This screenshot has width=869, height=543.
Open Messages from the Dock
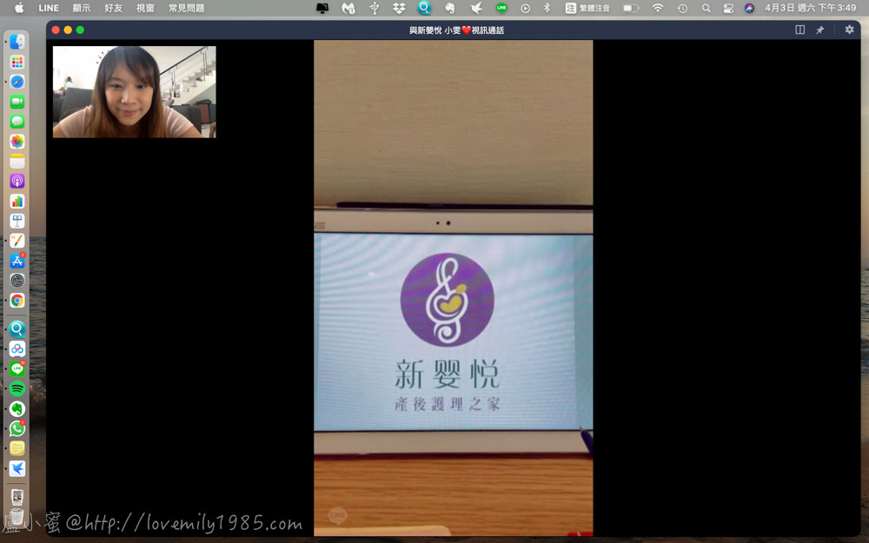[x=17, y=122]
